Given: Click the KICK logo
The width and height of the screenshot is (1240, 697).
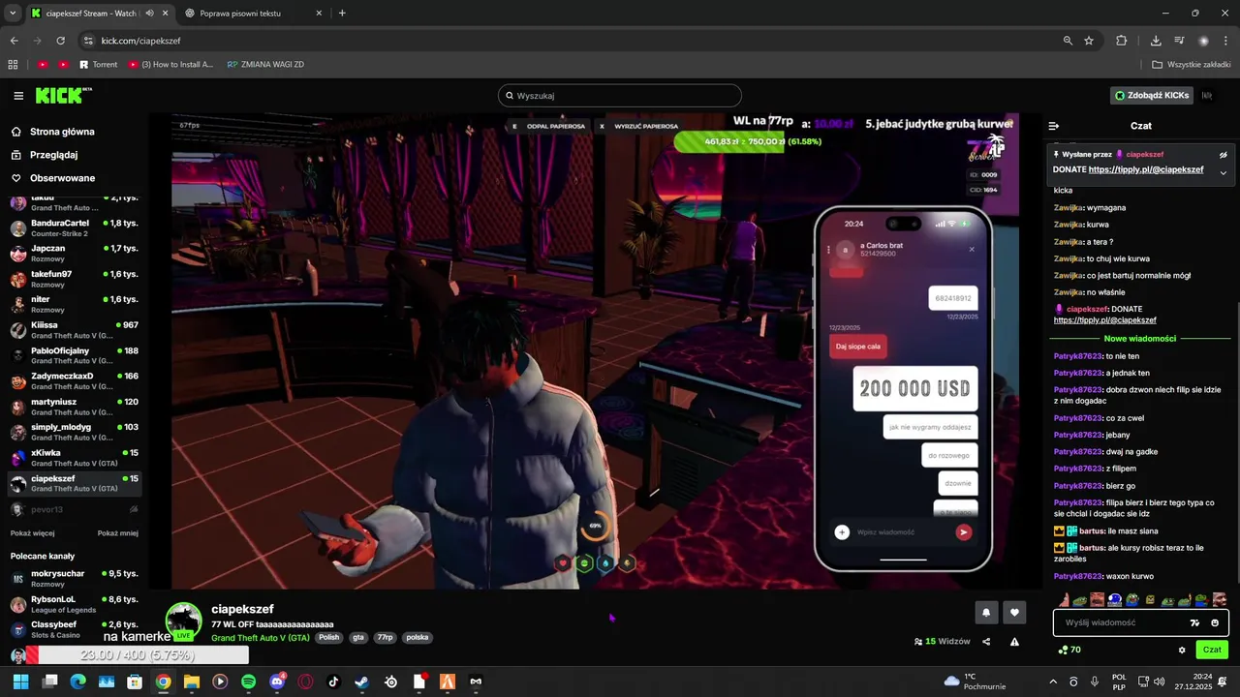Looking at the screenshot, I should (63, 95).
